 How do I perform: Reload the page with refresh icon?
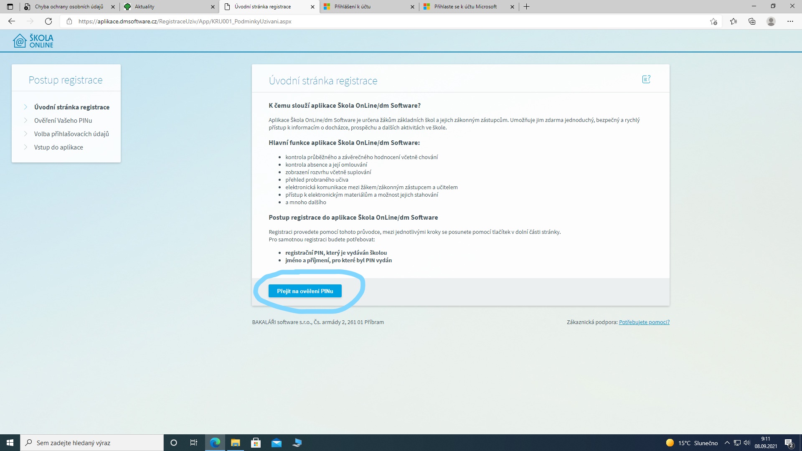[x=48, y=21]
